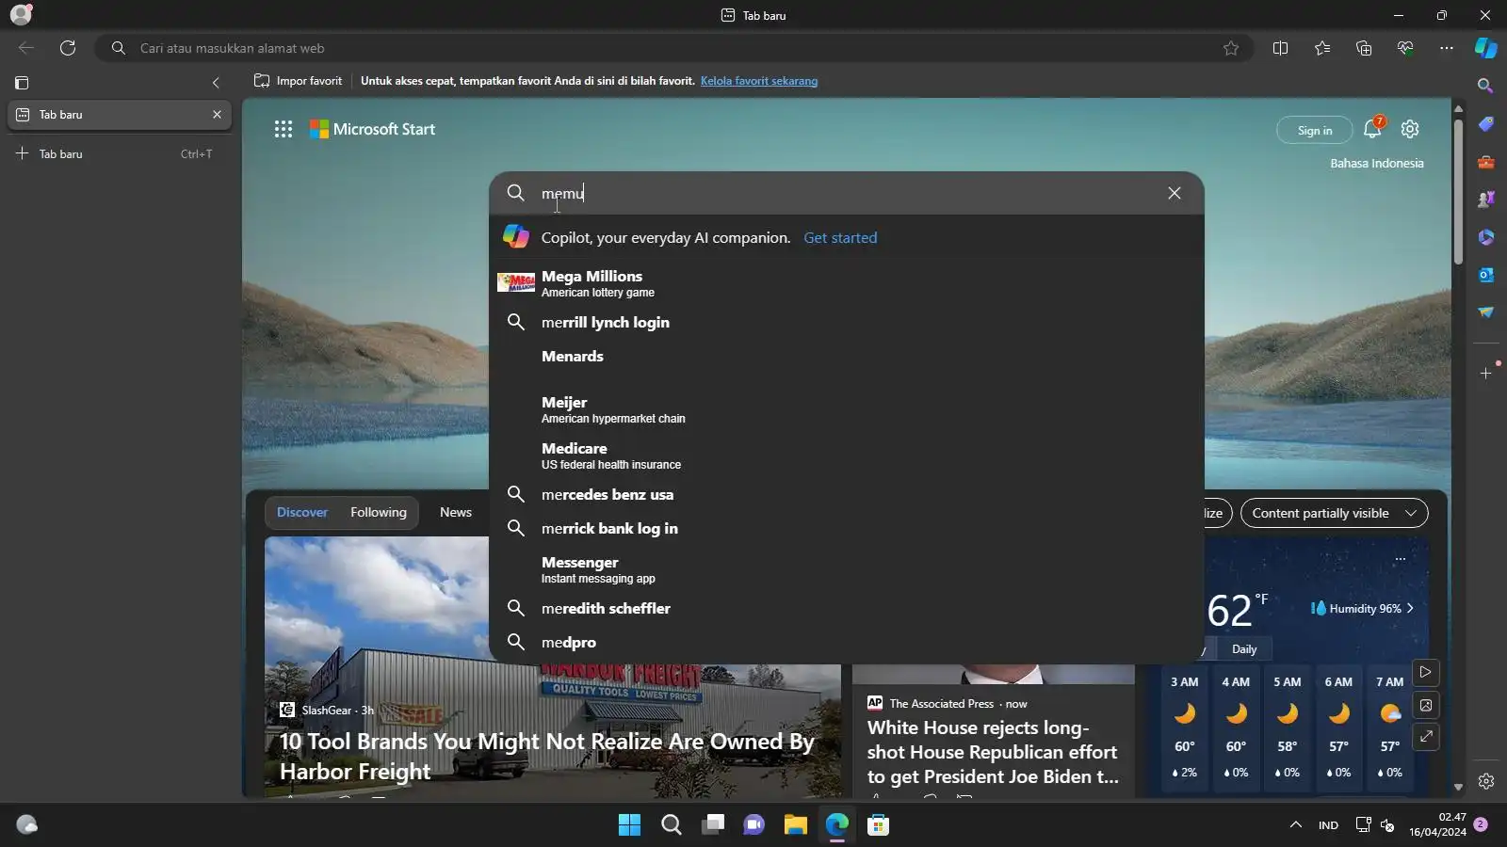Select the Mega Millions suggestion

click(x=846, y=282)
